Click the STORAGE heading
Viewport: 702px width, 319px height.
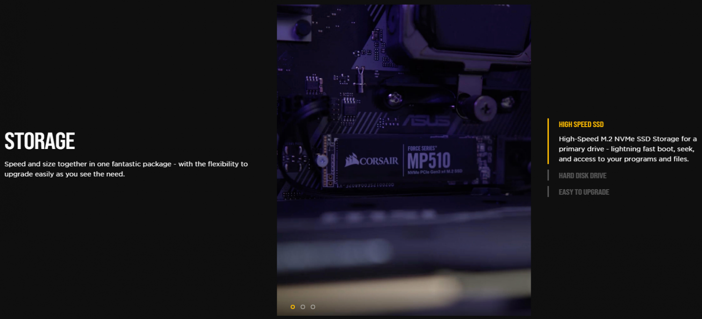coord(40,141)
